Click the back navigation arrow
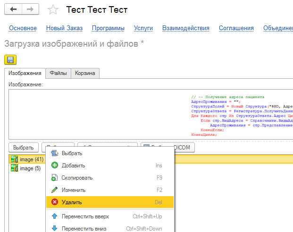This screenshot has width=293, height=232. pyautogui.click(x=13, y=9)
